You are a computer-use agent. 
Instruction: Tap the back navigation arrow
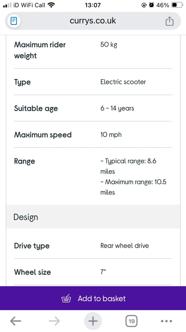click(15, 321)
